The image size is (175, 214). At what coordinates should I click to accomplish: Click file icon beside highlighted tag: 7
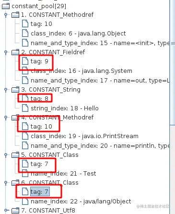25,191
